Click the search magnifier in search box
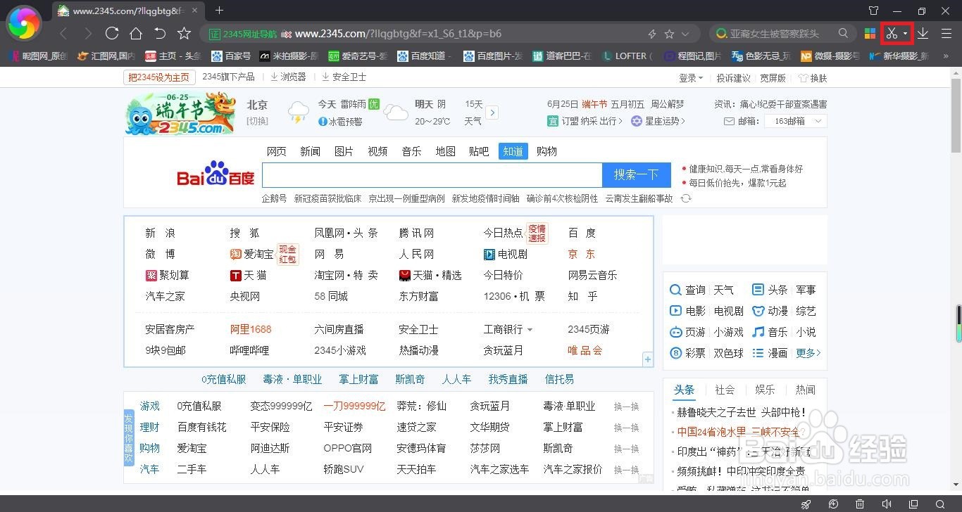This screenshot has height=512, width=962. [x=843, y=33]
